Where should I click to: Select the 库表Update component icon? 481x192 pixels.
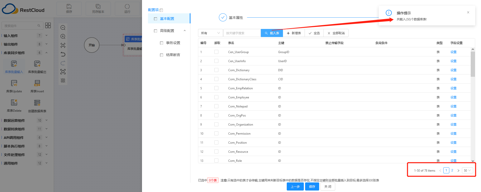[x=14, y=83]
